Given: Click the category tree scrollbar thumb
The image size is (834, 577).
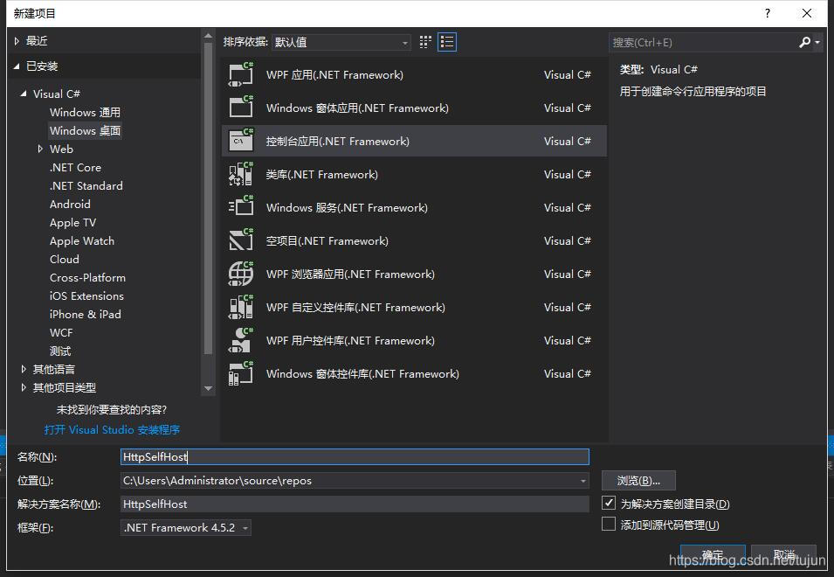Looking at the screenshot, I should coord(209,198).
